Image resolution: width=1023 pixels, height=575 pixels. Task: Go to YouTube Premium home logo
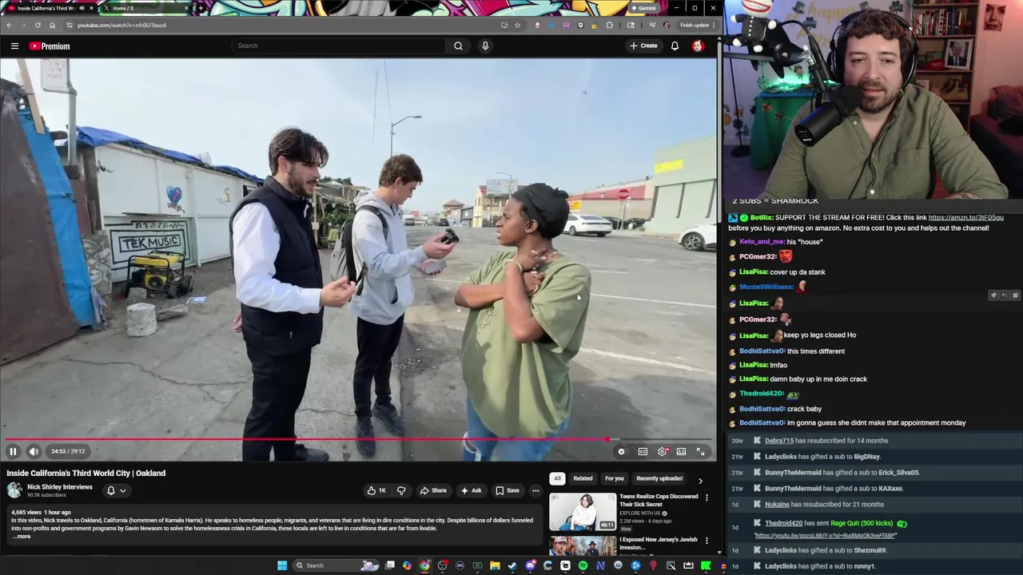pyautogui.click(x=50, y=46)
